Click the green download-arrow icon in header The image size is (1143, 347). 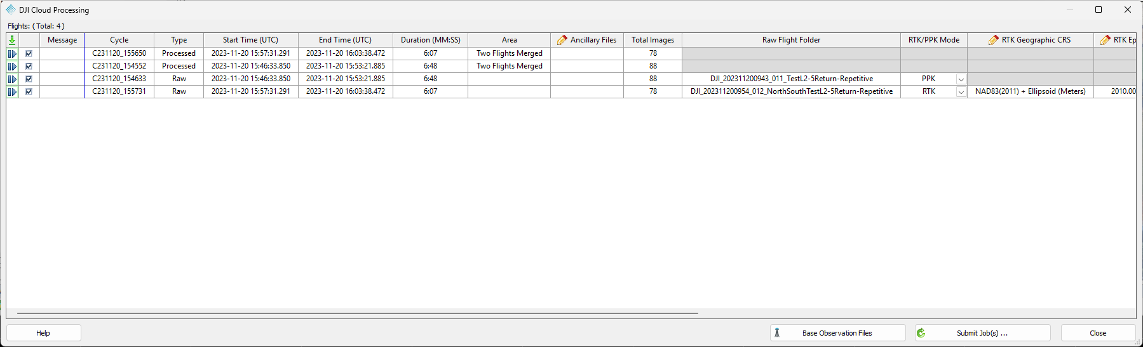[12, 40]
